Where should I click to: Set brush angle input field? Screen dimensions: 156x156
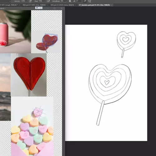[79, 1]
